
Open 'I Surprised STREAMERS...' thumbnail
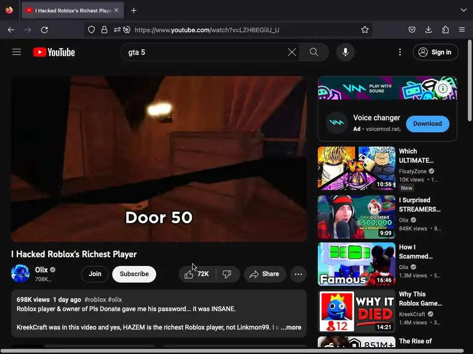click(356, 217)
